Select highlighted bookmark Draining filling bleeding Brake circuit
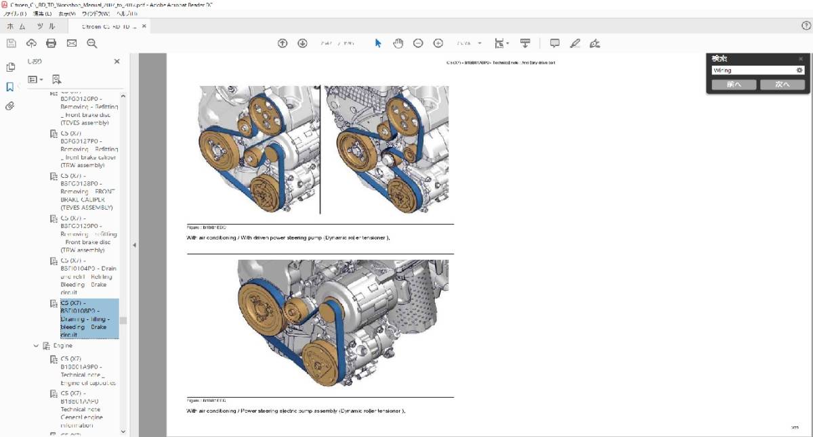Screen dimensions: 813x437 pos(89,319)
